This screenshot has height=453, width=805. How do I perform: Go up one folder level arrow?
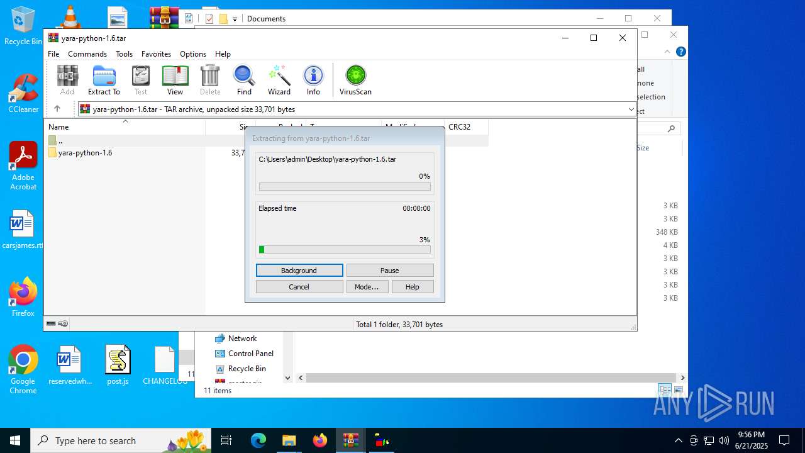57,109
